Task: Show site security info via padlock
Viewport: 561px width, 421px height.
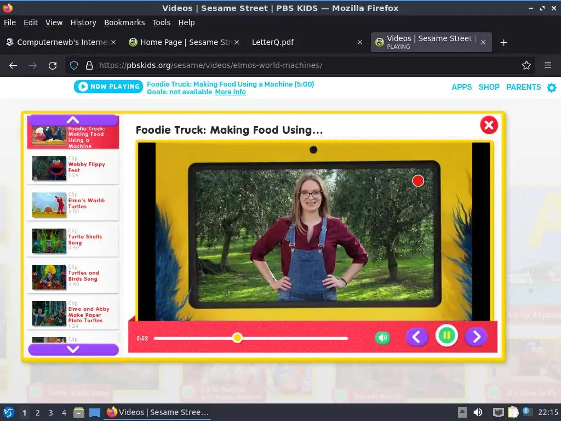Action: point(89,66)
